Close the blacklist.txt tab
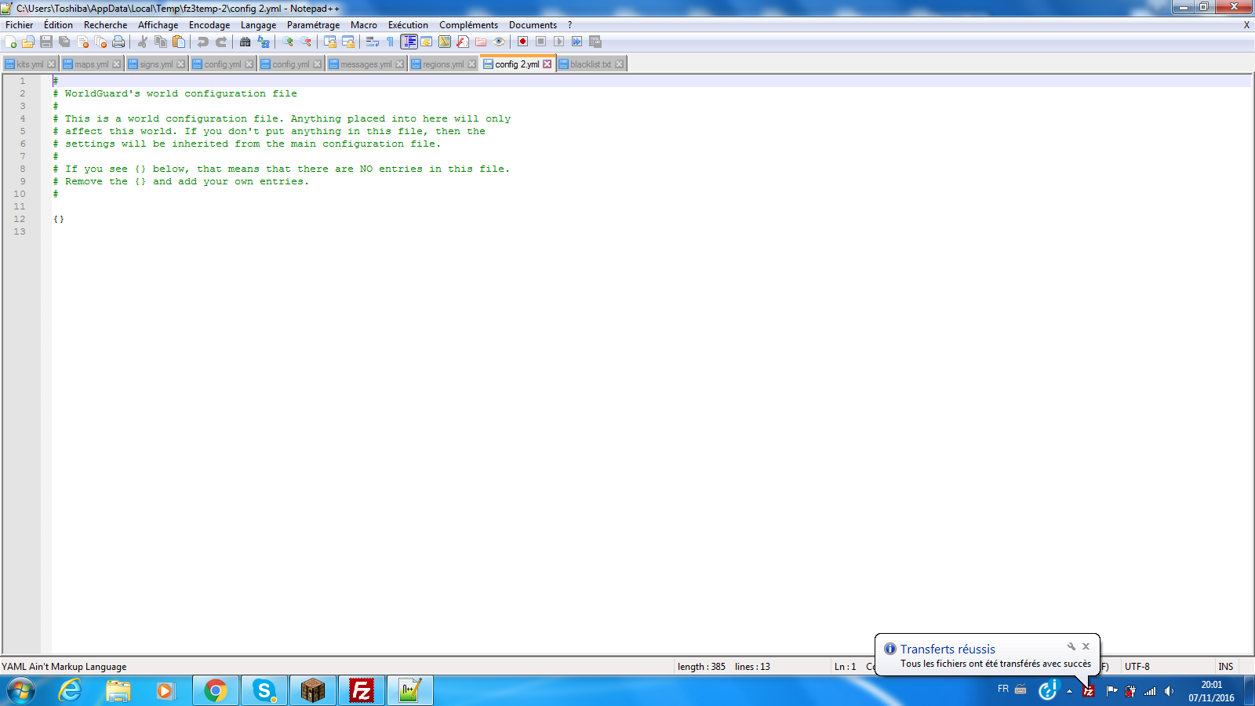This screenshot has height=706, width=1255. click(619, 64)
